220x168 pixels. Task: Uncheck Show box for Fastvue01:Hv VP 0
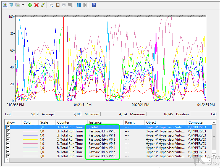tap(8, 131)
